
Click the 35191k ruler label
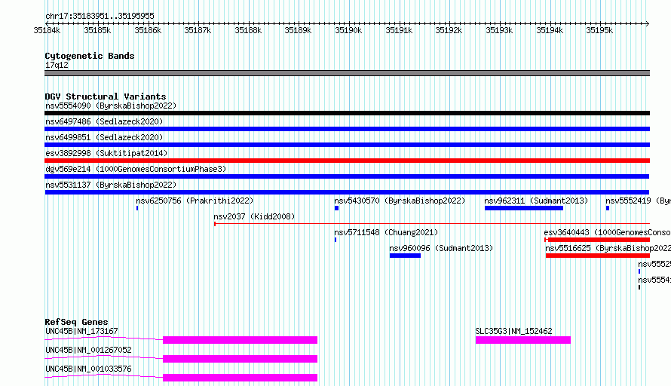[399, 30]
